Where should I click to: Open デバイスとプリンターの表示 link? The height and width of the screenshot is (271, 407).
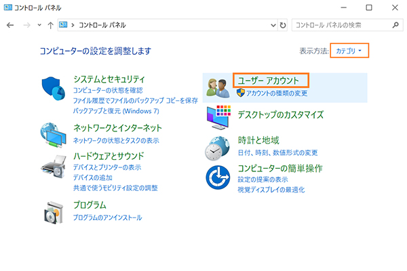point(107,167)
